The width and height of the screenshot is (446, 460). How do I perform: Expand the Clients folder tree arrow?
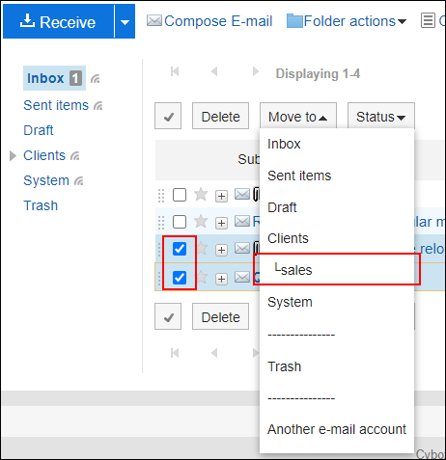tap(13, 155)
